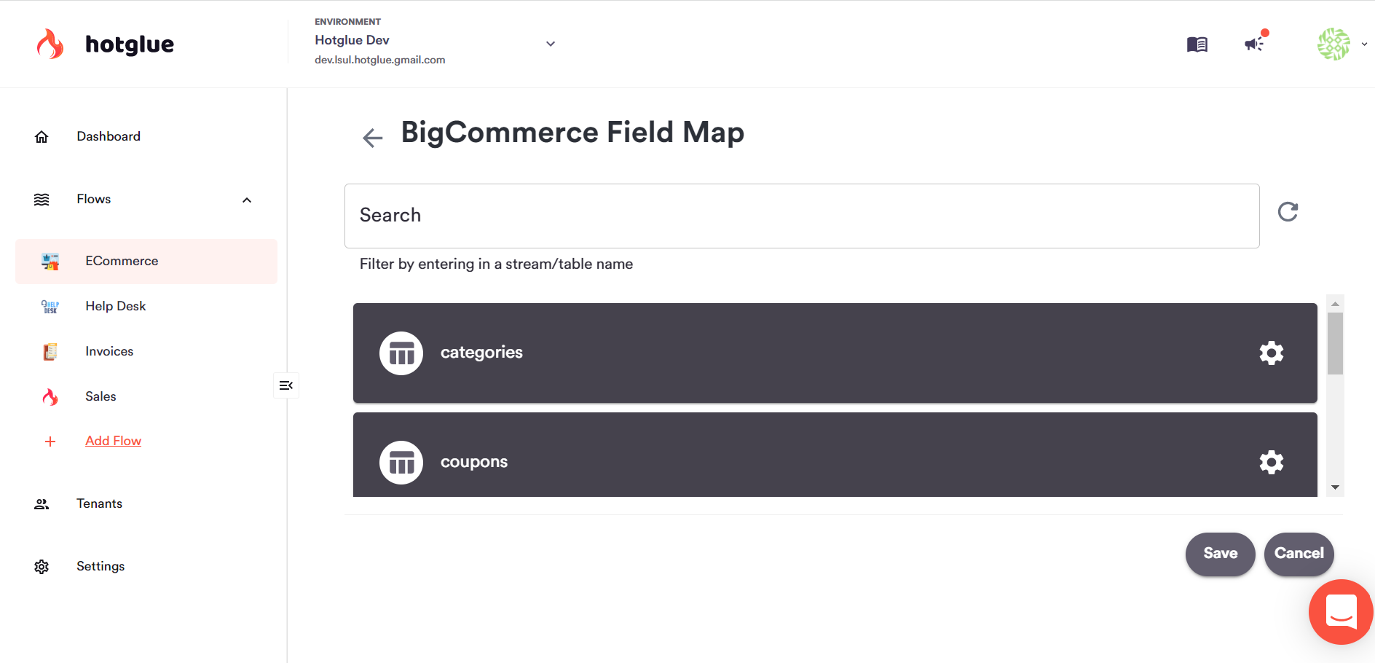The height and width of the screenshot is (663, 1375).
Task: Click dev.lsul.hotglue.gmail.com environment text
Action: [x=379, y=60]
